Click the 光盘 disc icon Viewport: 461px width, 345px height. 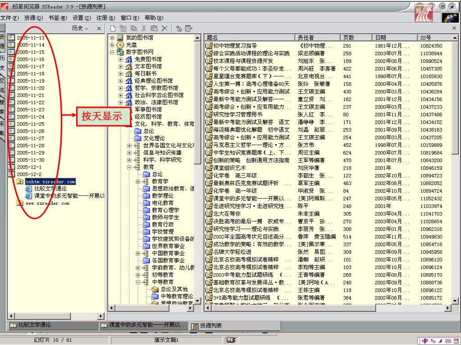(x=120, y=45)
